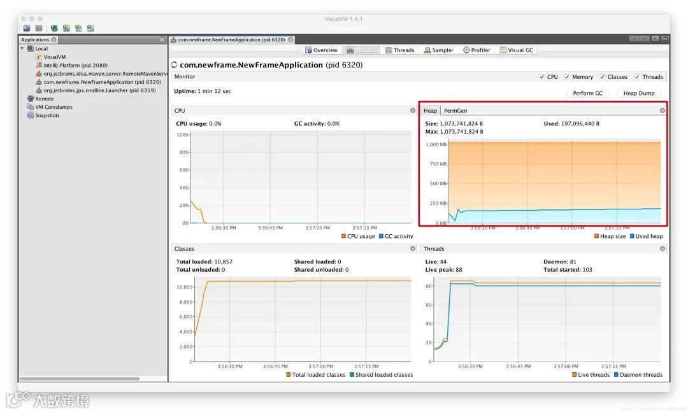Click the Heap Dump button
Viewport: 688px width, 413px height.
point(639,93)
